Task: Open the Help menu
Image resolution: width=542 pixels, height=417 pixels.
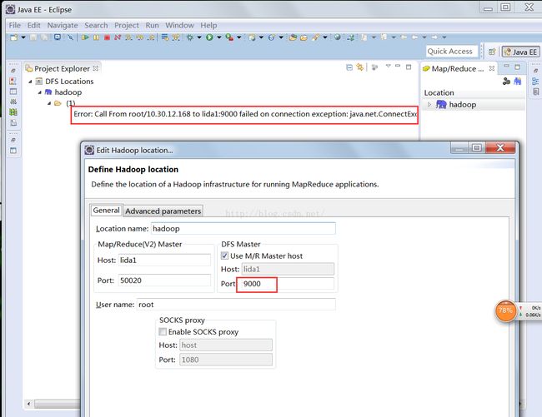Action: pos(208,25)
